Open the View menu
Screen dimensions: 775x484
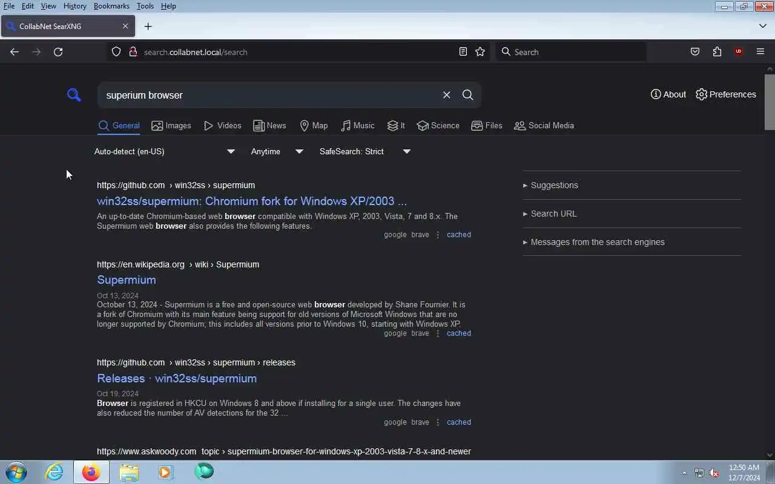pos(48,6)
